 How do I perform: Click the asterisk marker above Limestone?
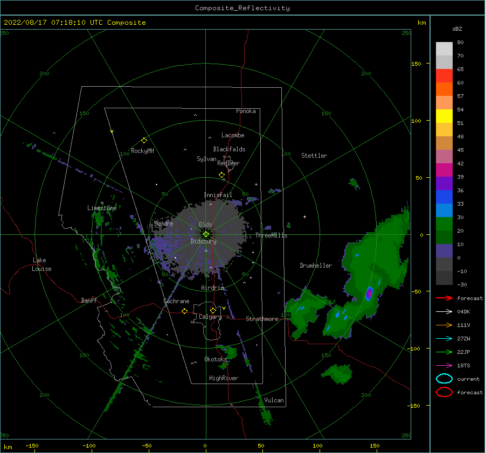tap(102, 203)
